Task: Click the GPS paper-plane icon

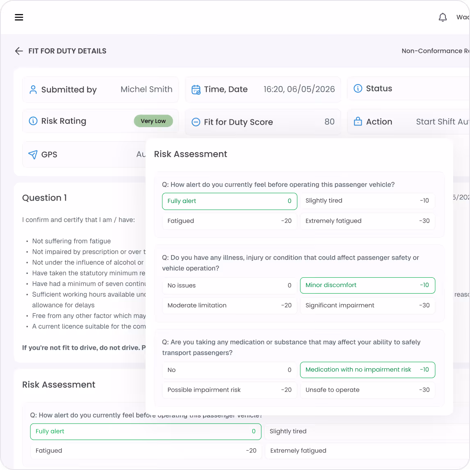Action: click(33, 154)
